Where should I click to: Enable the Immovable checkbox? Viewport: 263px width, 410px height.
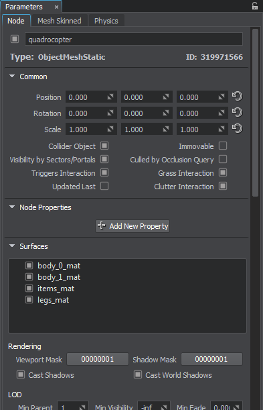pos(223,146)
